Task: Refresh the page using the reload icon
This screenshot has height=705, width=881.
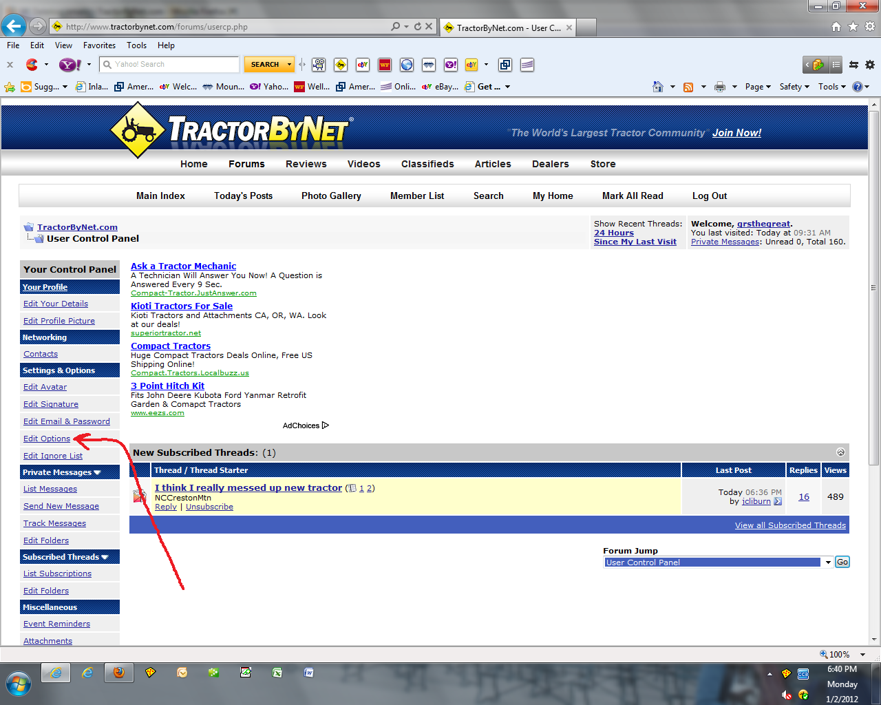Action: pyautogui.click(x=417, y=26)
